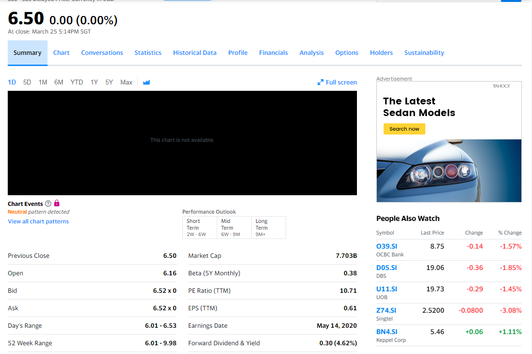This screenshot has width=532, height=354.
Task: Click the OCBC Bank company name
Action: pos(390,254)
